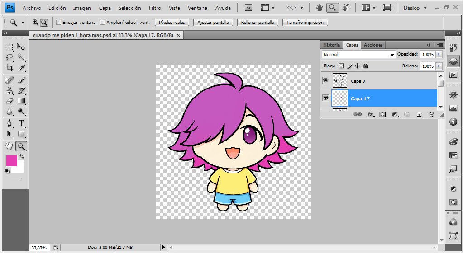Swap foreground and background colors

22,156
